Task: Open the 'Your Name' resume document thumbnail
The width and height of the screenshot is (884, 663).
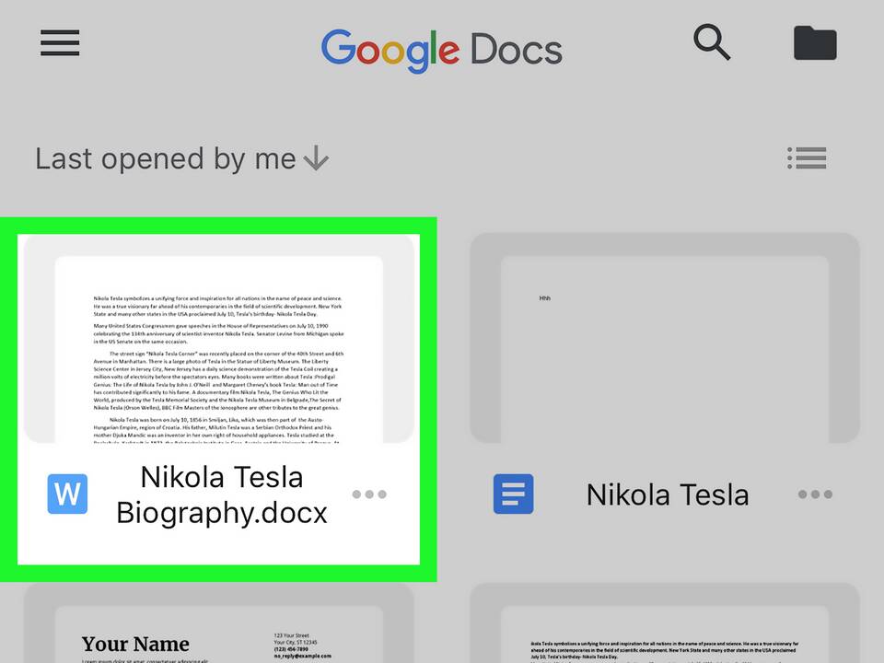Action: [x=219, y=623]
